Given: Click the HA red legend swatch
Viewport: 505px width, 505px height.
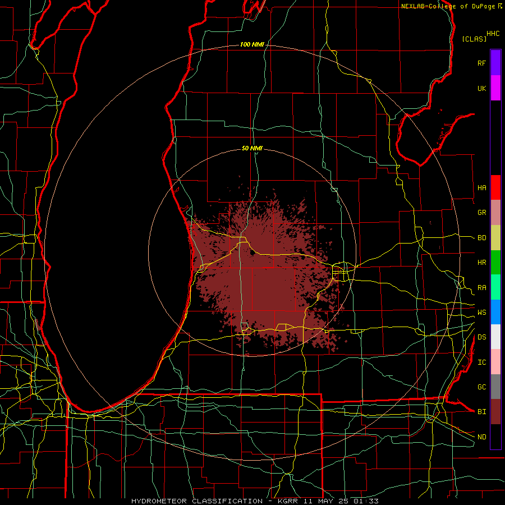Looking at the screenshot, I should coord(495,187).
